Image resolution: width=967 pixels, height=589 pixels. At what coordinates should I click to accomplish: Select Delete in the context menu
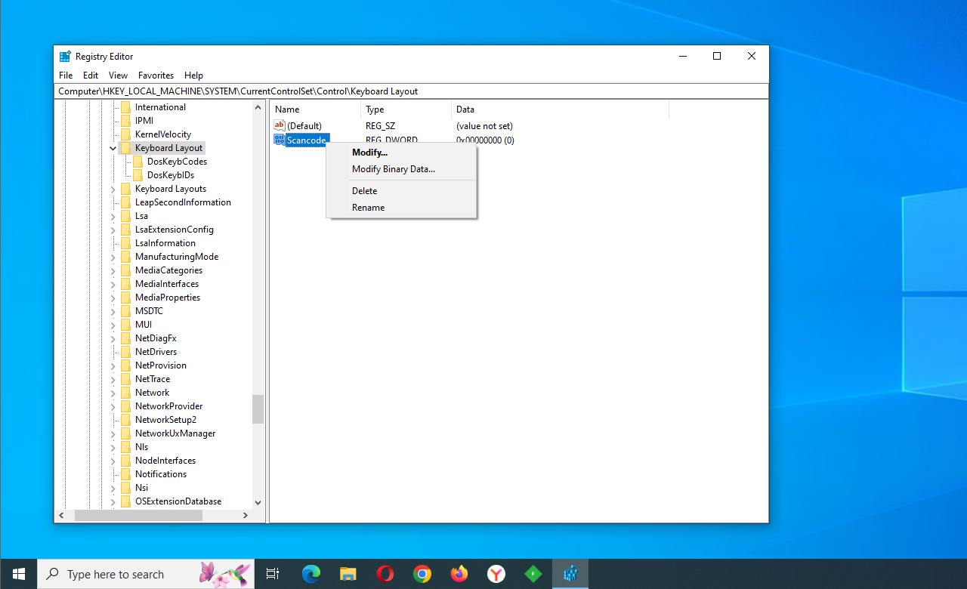(364, 191)
